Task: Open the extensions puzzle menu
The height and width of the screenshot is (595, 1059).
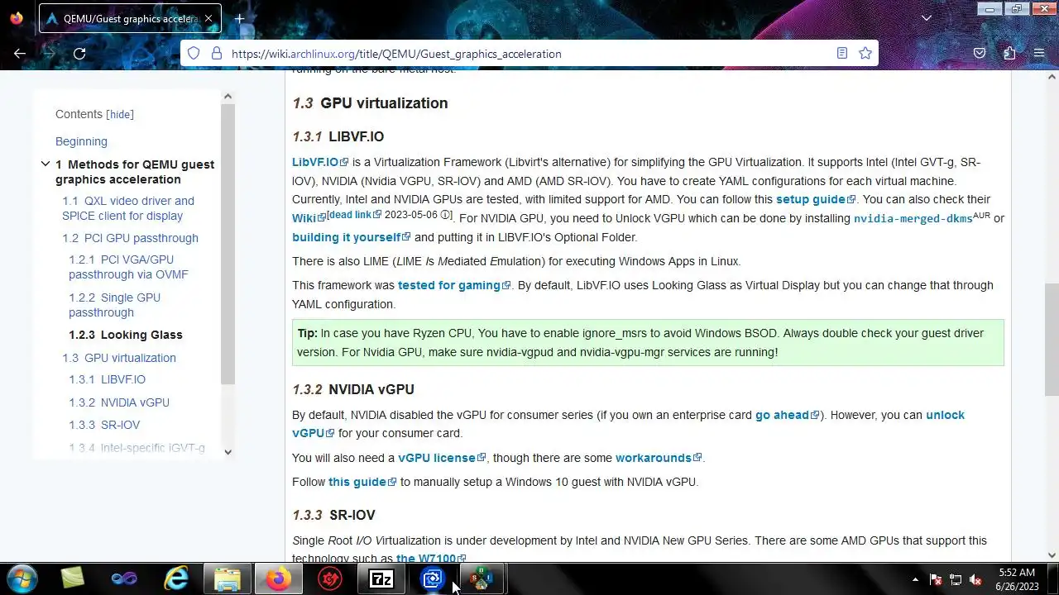Action: pyautogui.click(x=1009, y=53)
